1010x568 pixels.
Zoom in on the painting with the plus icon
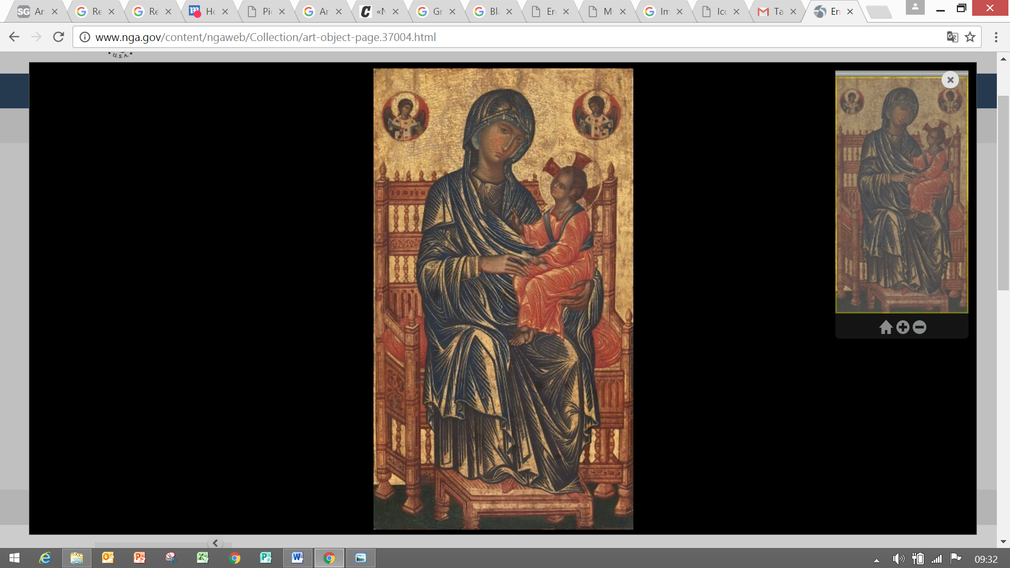pyautogui.click(x=903, y=327)
